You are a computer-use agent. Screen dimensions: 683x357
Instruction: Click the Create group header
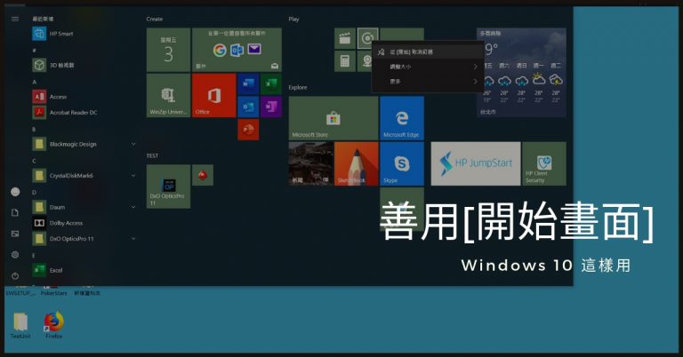(x=155, y=20)
